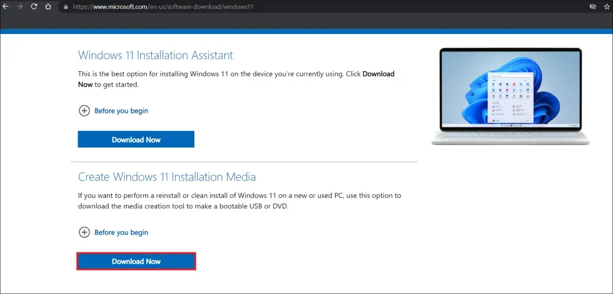
Task: Bookmark this page with the star icon
Action: pyautogui.click(x=607, y=7)
